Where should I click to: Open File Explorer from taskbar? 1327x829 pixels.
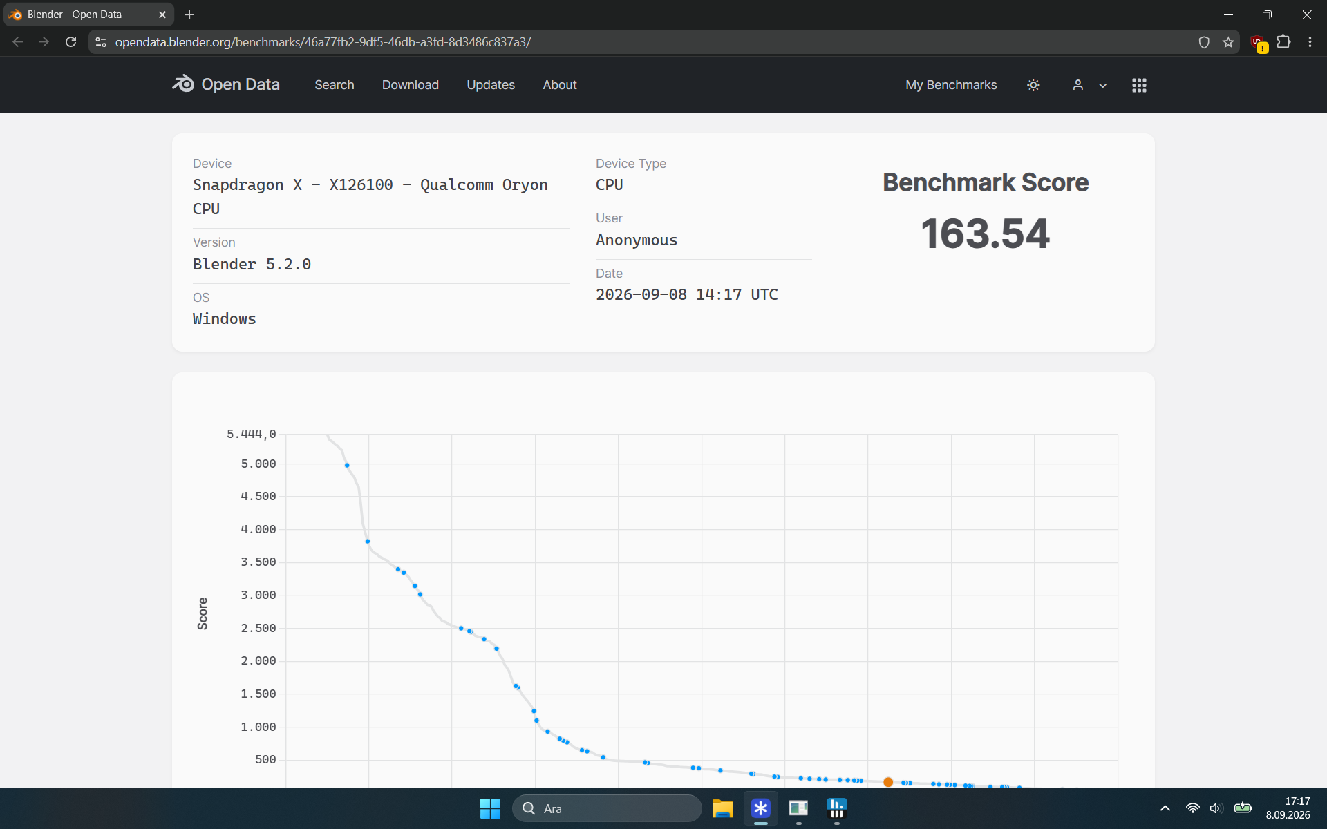pyautogui.click(x=722, y=808)
